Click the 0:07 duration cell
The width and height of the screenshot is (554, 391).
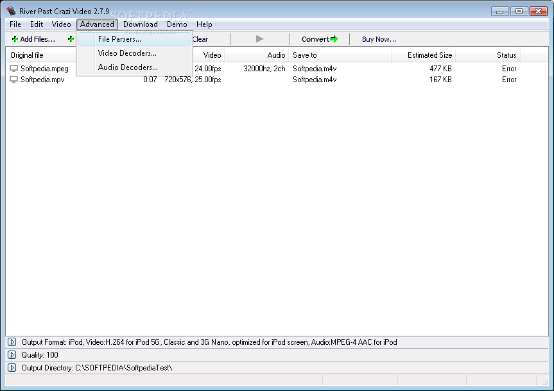150,80
